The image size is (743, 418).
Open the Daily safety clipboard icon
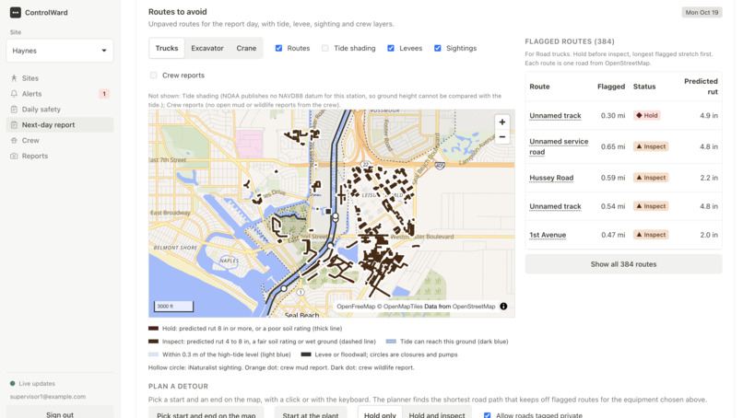(14, 110)
